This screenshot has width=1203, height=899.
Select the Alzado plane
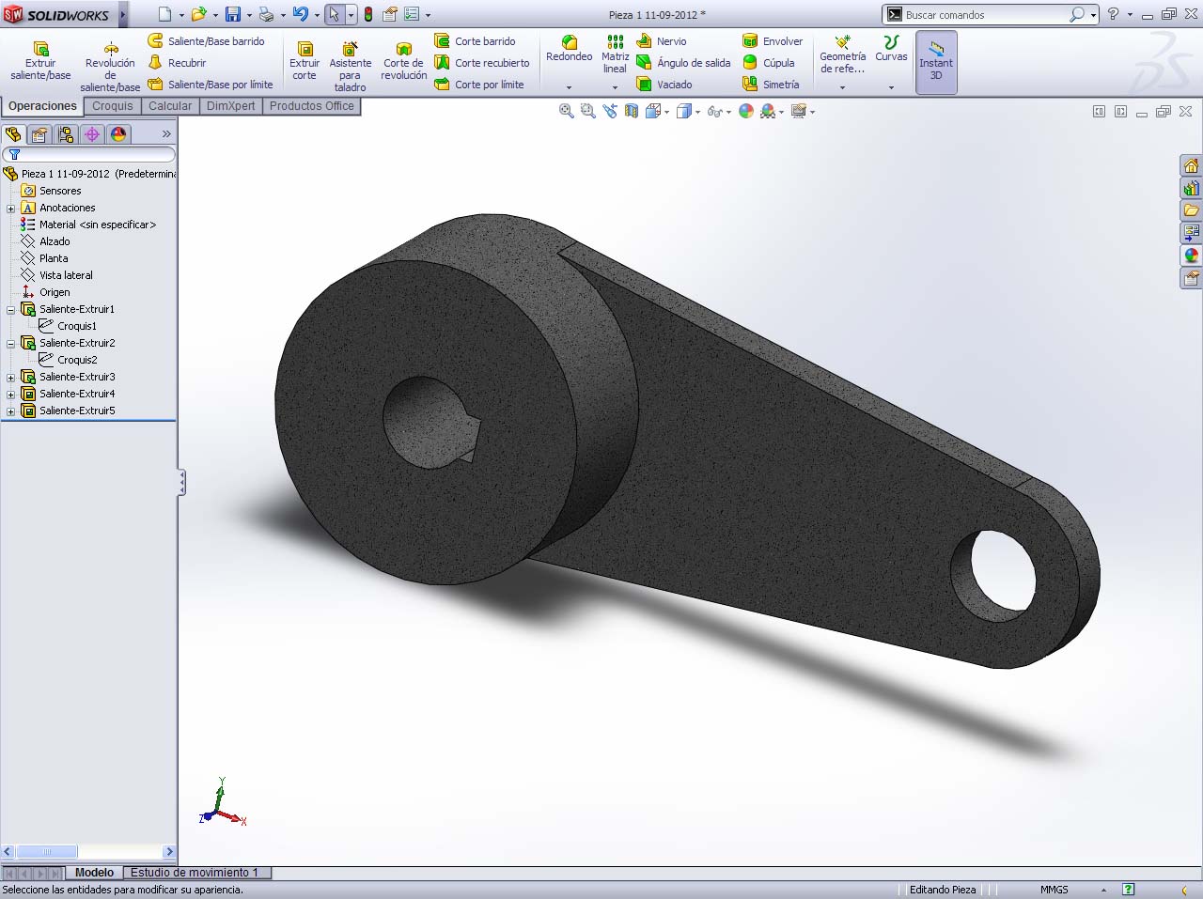55,241
